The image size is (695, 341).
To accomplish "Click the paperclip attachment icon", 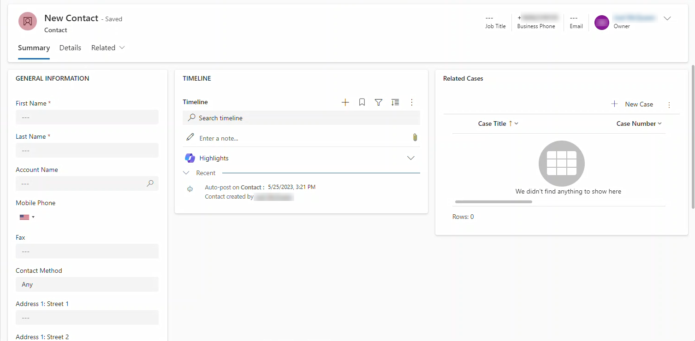I will tap(415, 138).
